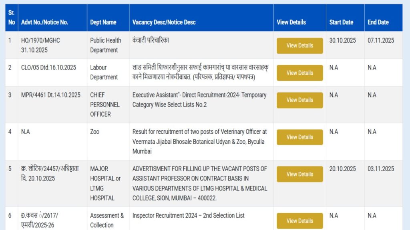Open View Details for Labour Department notice
410x230 pixels.
pos(299,73)
